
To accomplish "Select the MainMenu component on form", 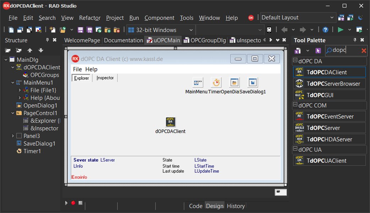I will point(198,82).
